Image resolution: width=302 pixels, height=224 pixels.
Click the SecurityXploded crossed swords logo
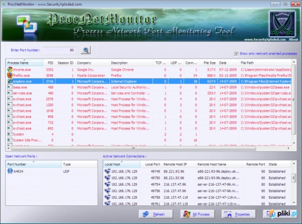[282, 24]
